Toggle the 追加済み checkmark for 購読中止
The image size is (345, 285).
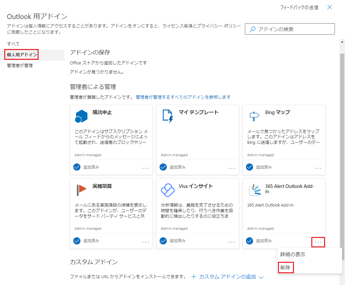pyautogui.click(x=77, y=167)
